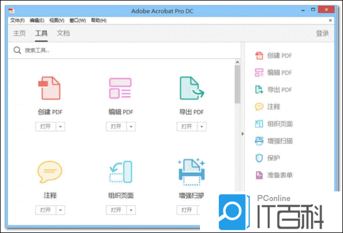Open the 帮助(H) menu
This screenshot has height=233, width=343.
(x=99, y=21)
